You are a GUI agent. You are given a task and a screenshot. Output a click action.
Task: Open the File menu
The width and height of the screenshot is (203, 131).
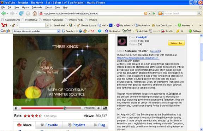3,7
